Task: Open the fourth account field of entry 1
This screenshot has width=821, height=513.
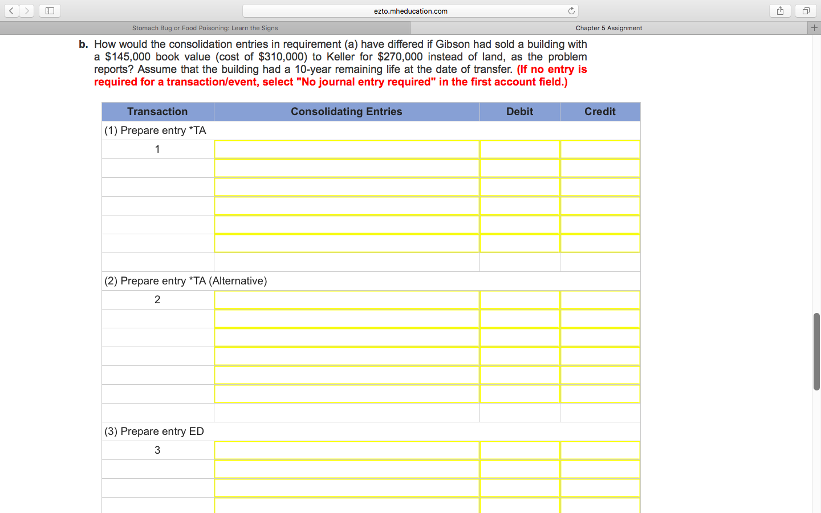Action: click(x=347, y=206)
